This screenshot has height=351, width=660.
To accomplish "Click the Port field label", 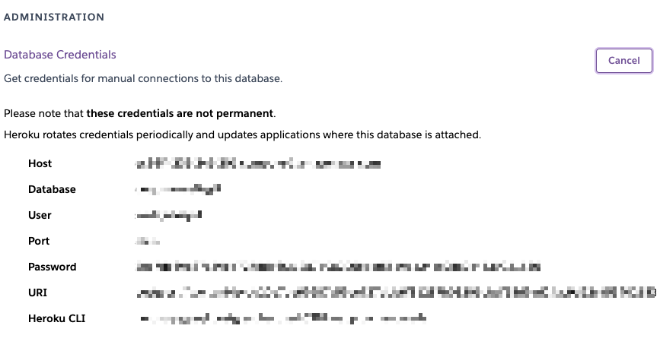I will pyautogui.click(x=39, y=241).
